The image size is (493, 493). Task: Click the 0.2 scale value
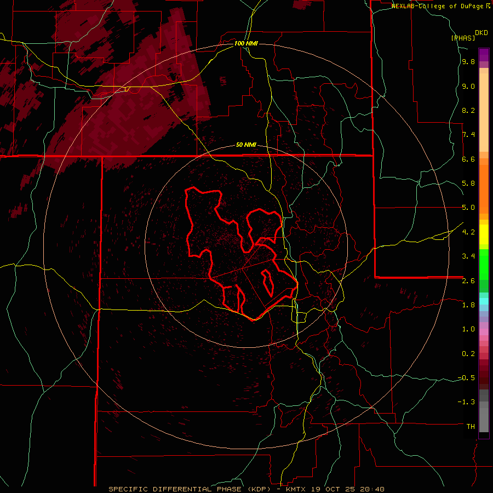(468, 354)
